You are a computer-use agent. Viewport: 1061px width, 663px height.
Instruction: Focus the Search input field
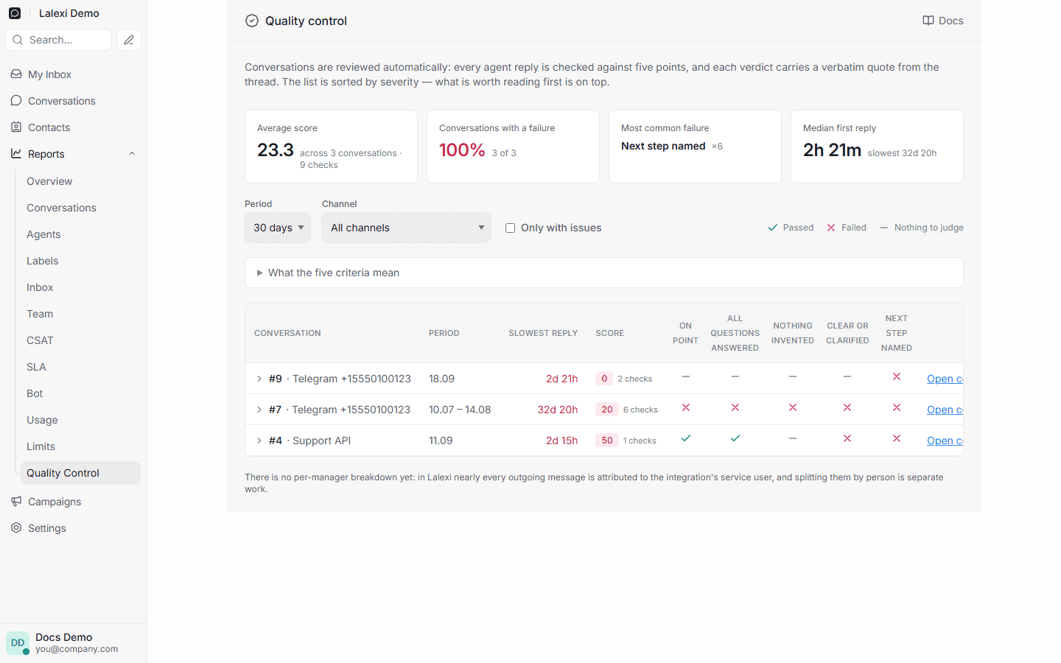point(59,40)
